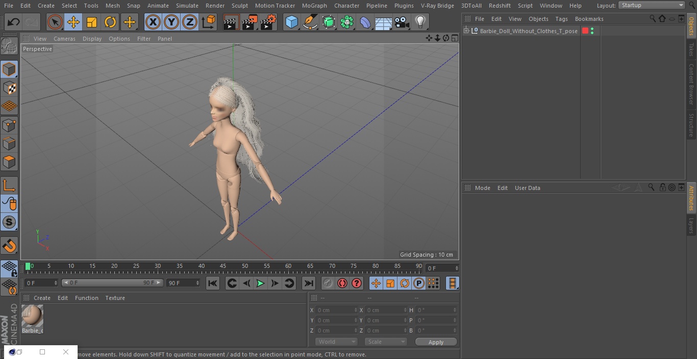This screenshot has height=359, width=697.
Task: Click Go to End of animation
Action: coord(309,283)
